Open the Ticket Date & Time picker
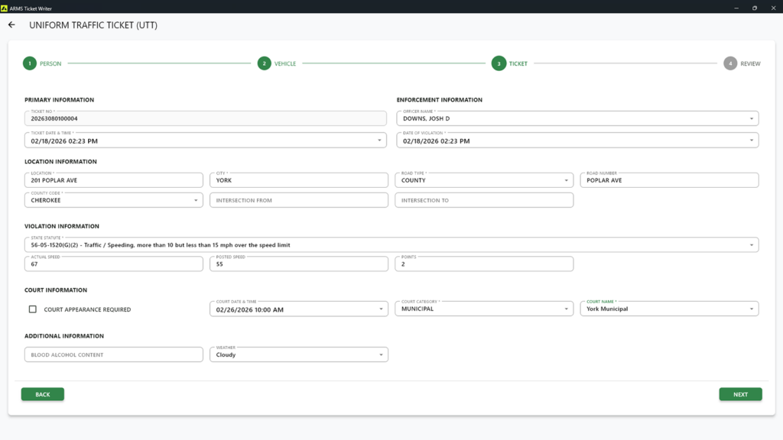783x440 pixels. pos(378,141)
